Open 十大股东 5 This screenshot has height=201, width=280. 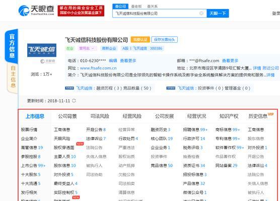pos(31,174)
